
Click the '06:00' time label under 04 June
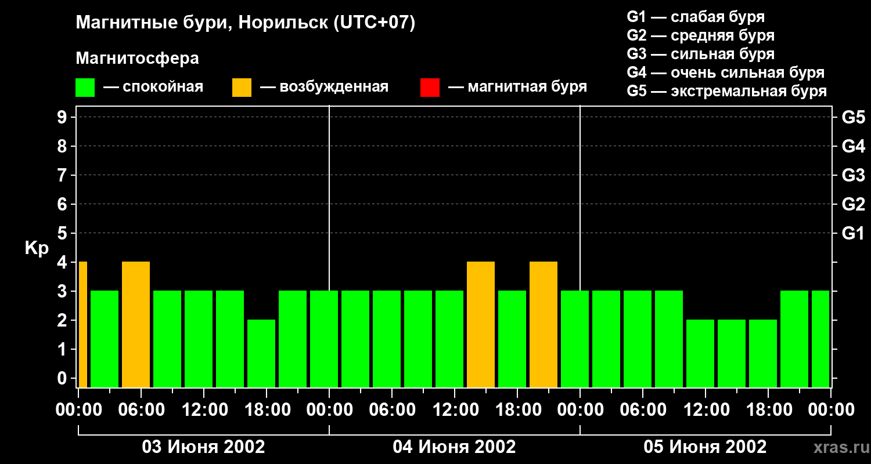pos(392,410)
